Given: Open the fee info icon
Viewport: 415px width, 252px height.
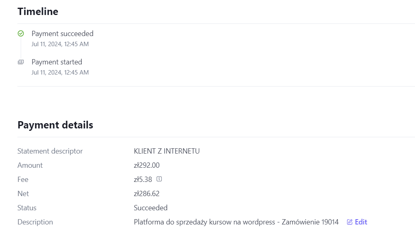Looking at the screenshot, I should [x=159, y=179].
